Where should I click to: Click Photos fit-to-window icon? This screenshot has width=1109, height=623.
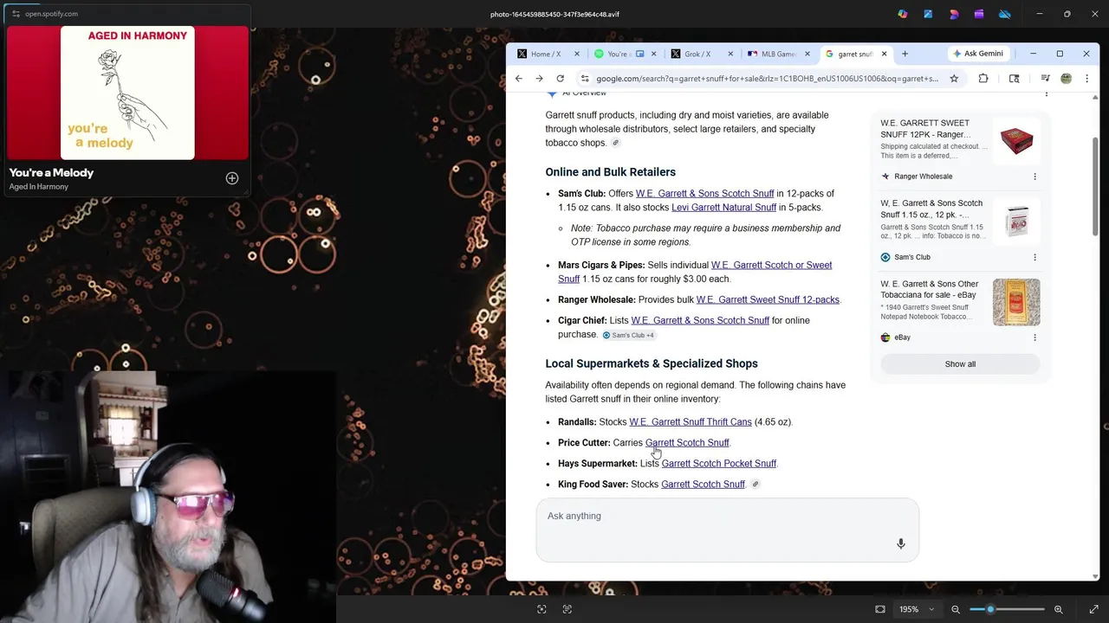coord(880,609)
